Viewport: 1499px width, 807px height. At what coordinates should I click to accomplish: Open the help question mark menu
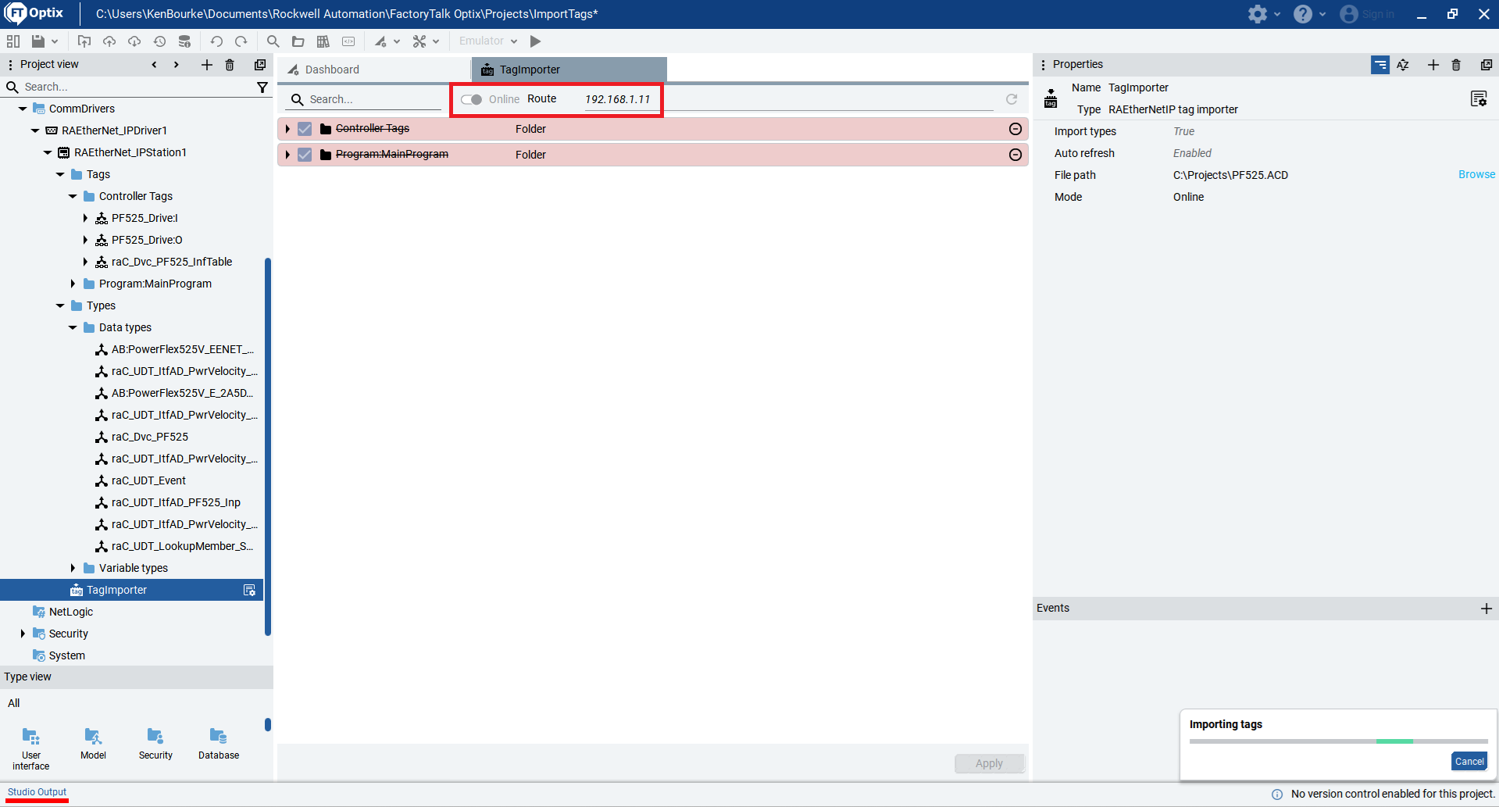(1308, 14)
